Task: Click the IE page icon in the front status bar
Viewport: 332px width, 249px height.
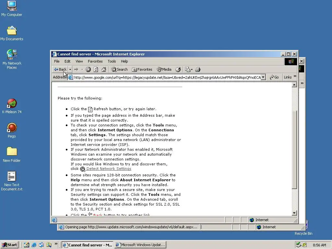Action: tap(54, 220)
